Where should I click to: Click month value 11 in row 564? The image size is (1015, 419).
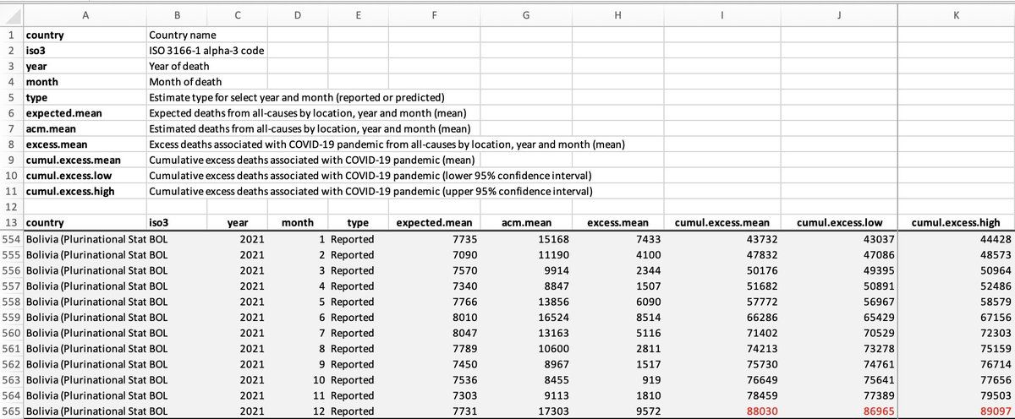pos(320,395)
